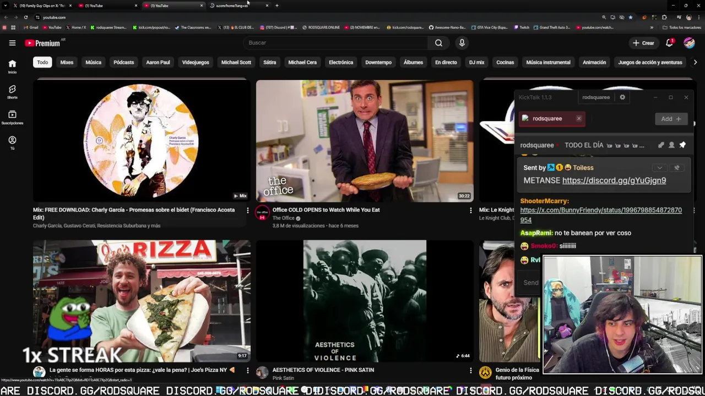Show more bookmarks with chevron
705x396 pixels.
coord(652,28)
